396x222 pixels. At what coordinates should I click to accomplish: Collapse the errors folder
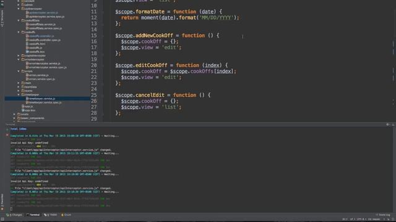pyautogui.click(x=19, y=72)
